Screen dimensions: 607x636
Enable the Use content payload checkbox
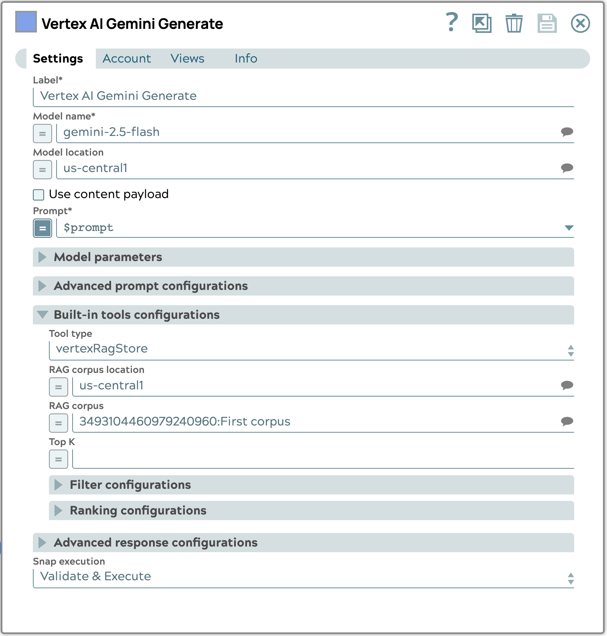pos(38,195)
